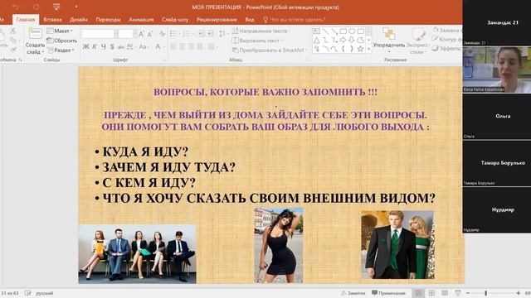The image size is (531, 298).
Task: Select the down arrow shape
Action: 352,41
